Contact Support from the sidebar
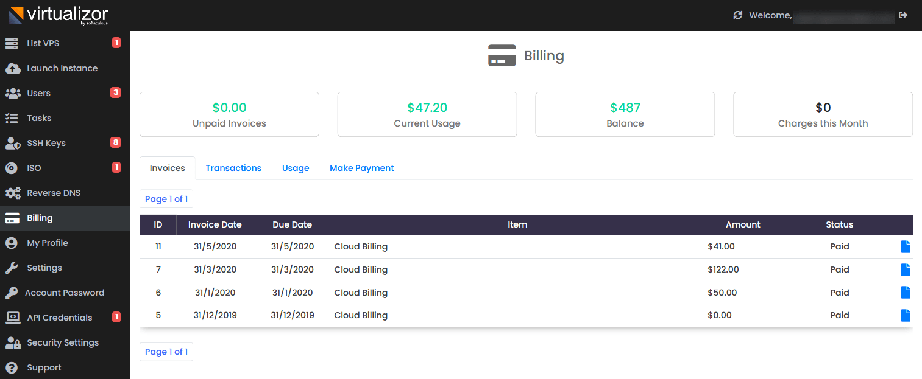The height and width of the screenshot is (379, 922). point(43,367)
